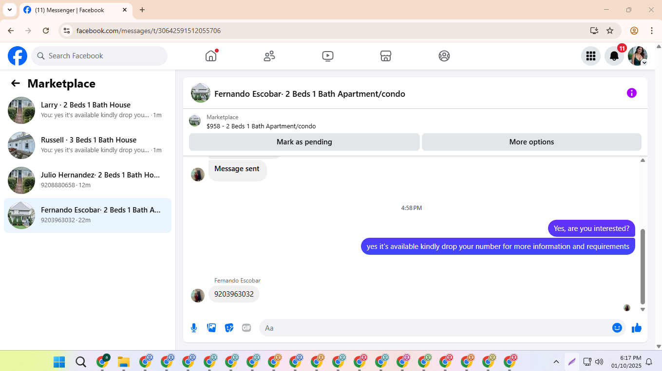Open conversation information purple icon
The width and height of the screenshot is (662, 371).
pyautogui.click(x=632, y=93)
